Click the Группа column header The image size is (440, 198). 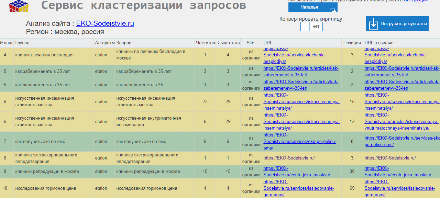click(53, 43)
